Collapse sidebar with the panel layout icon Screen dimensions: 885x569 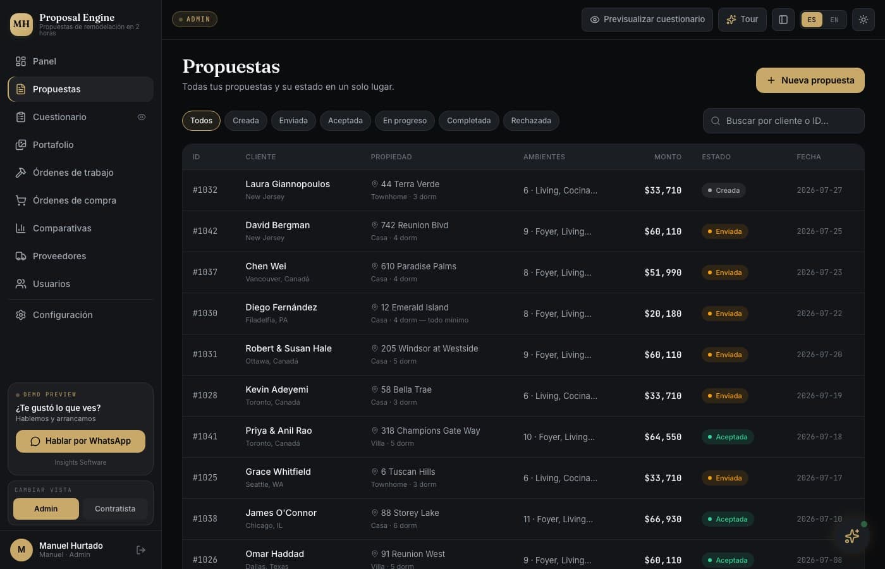pyautogui.click(x=783, y=20)
